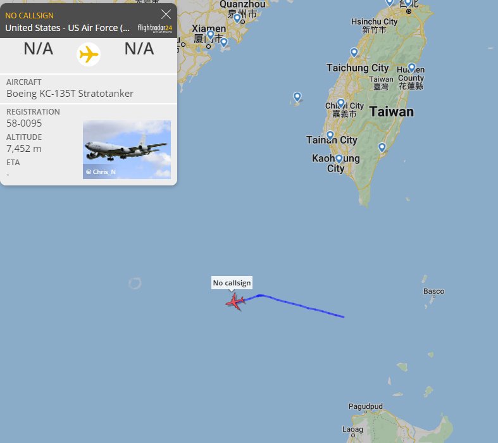Select the airport pin near Quanzhou
498x443 pixels.
237,18
